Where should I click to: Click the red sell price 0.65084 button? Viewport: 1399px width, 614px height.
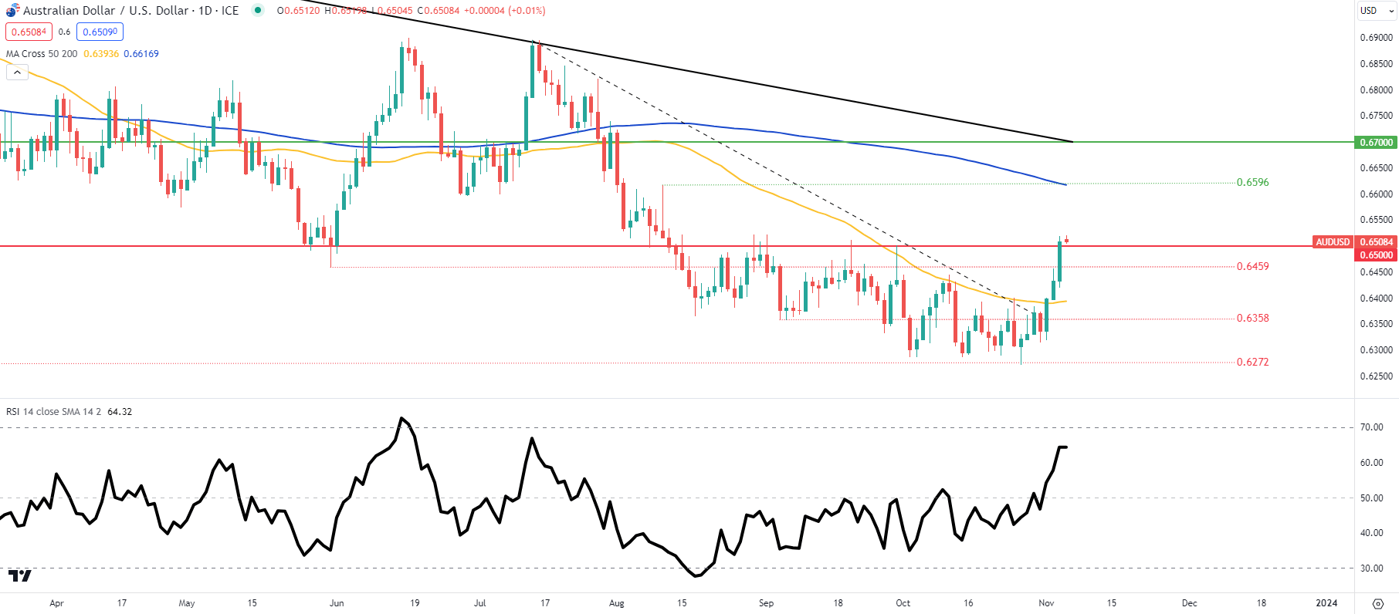(x=29, y=32)
